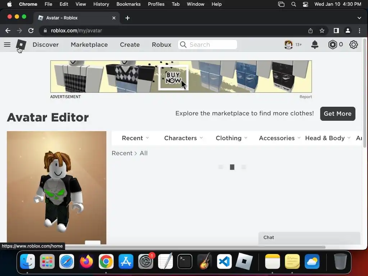
Task: Launch GarageBand from the dock
Action: tap(204, 261)
